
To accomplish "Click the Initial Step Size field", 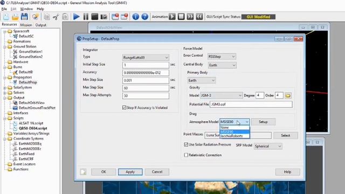I will (146, 65).
